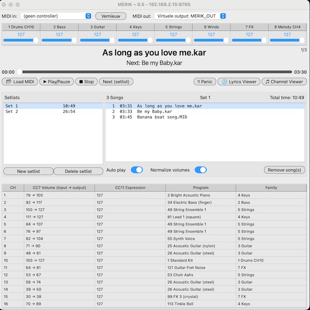Stop playback with the Stop button
The image size is (310, 310).
point(86,81)
